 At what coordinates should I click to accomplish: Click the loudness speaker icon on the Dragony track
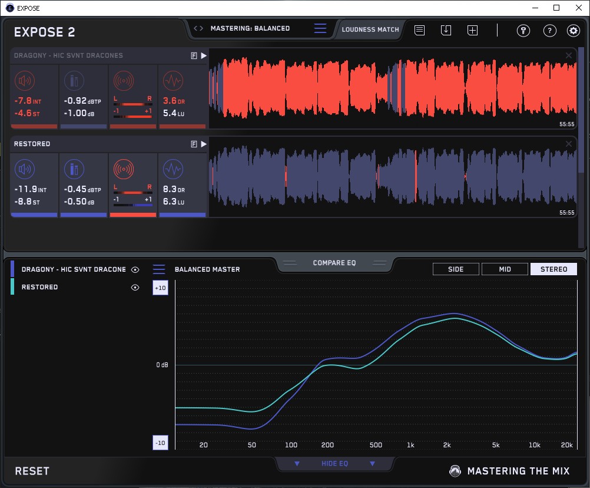coord(25,81)
